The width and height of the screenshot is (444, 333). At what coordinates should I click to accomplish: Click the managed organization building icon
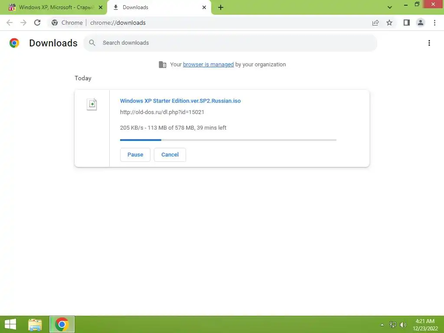(x=163, y=65)
